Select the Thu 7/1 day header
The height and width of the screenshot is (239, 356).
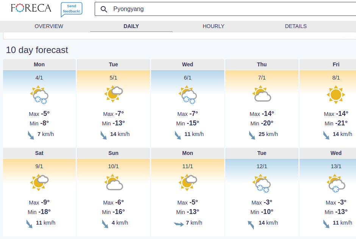[262, 64]
